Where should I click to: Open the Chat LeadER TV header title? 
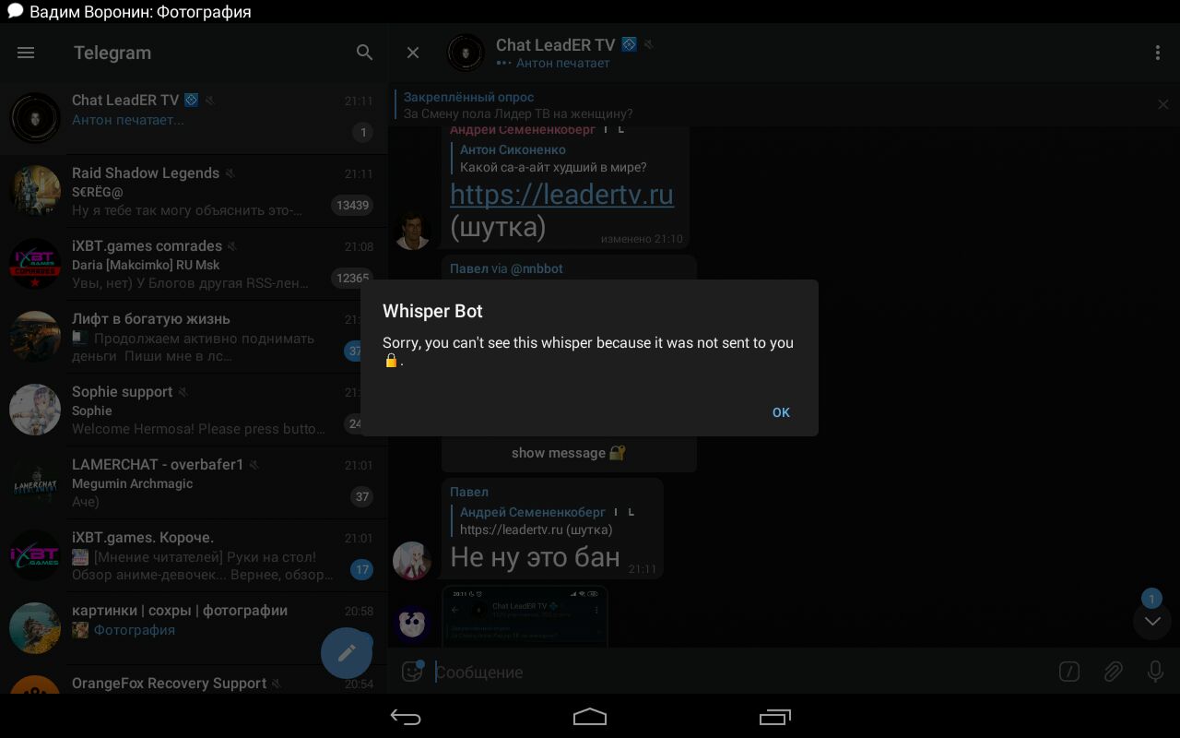556,45
